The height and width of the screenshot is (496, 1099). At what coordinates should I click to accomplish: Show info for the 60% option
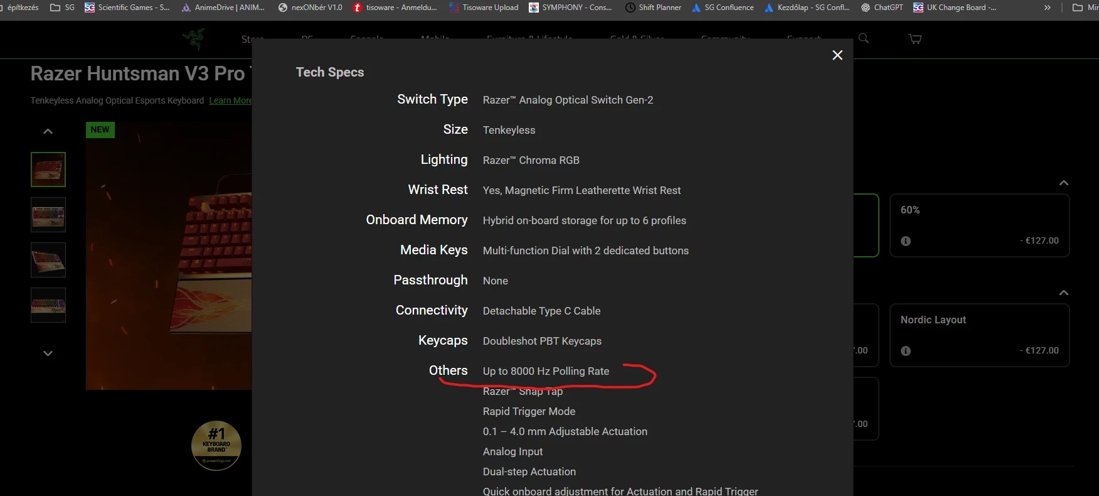coord(906,241)
